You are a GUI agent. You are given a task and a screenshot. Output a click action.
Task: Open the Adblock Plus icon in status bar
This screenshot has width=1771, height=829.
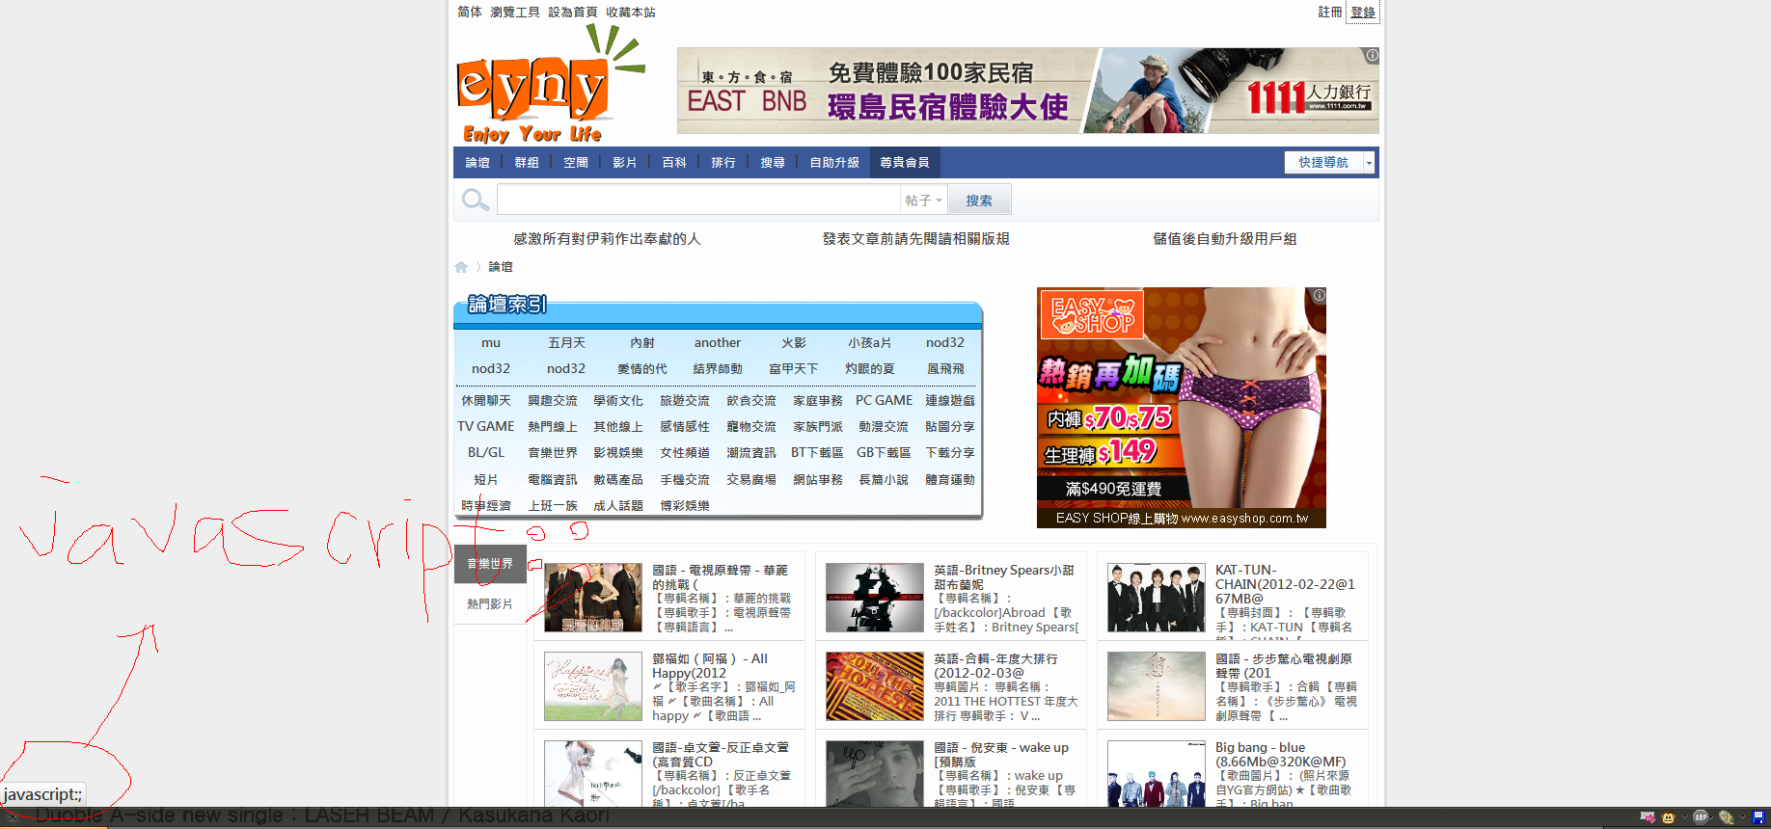pyautogui.click(x=1701, y=817)
